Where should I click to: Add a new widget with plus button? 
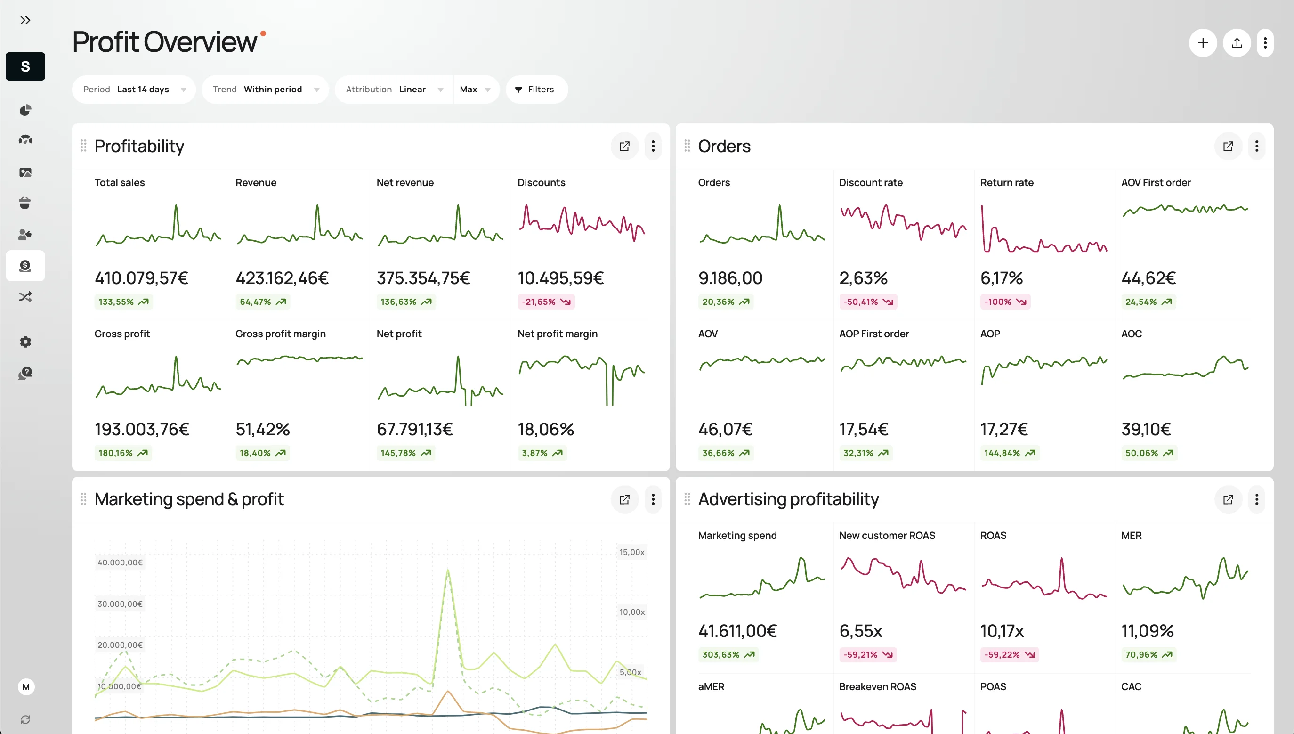click(1203, 43)
